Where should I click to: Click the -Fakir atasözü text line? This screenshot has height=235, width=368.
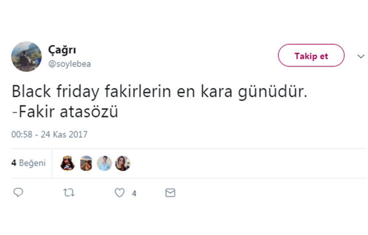64,112
